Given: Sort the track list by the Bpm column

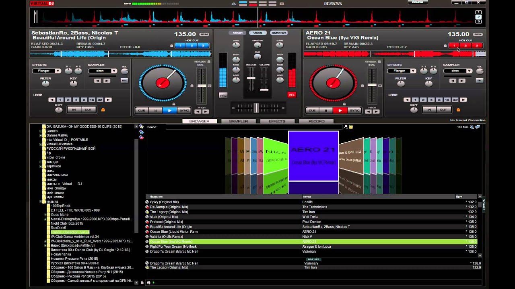Looking at the screenshot, I should tap(466, 197).
